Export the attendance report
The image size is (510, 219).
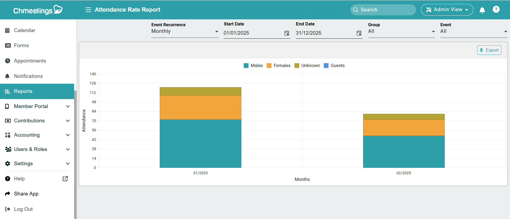coord(489,50)
